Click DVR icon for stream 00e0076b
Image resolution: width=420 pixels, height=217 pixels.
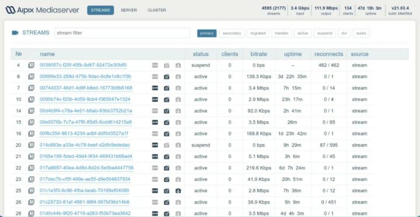pyautogui.click(x=155, y=122)
